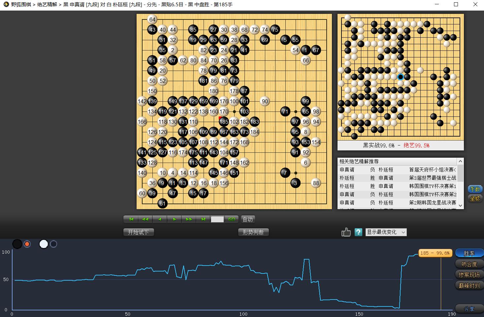Open the 显示最优变化 dropdown
Image resolution: width=484 pixels, height=317 pixels.
point(386,232)
